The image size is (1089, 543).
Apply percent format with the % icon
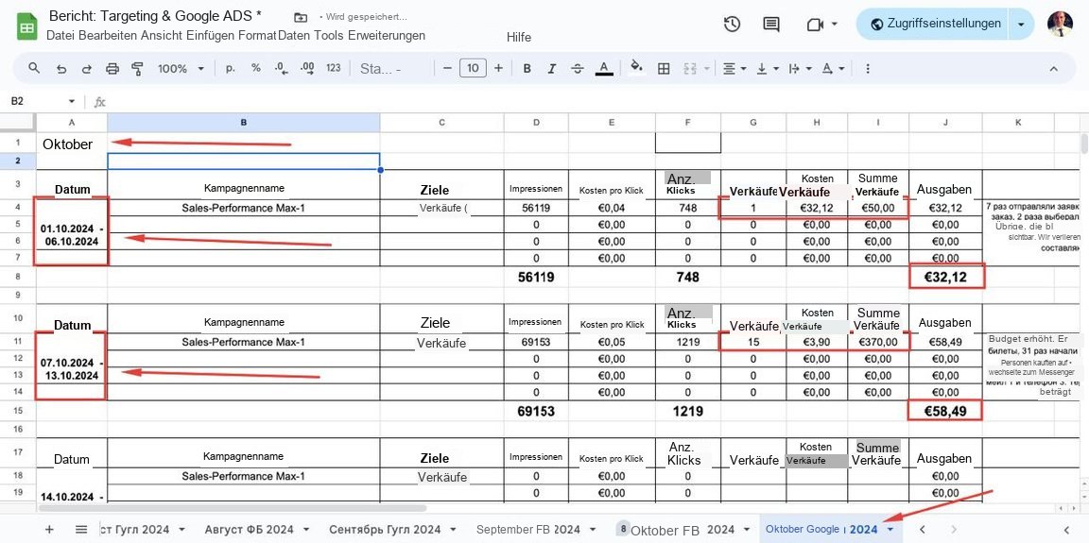pos(255,68)
